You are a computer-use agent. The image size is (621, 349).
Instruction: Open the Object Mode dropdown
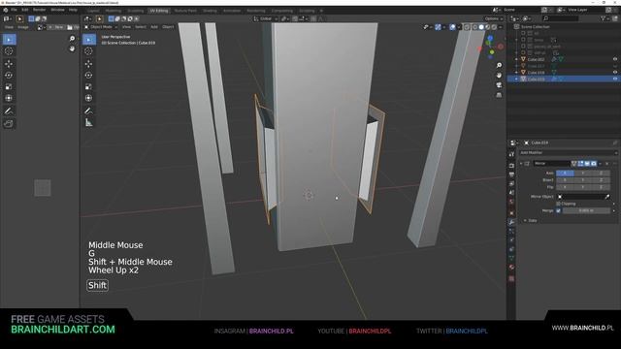(x=101, y=27)
